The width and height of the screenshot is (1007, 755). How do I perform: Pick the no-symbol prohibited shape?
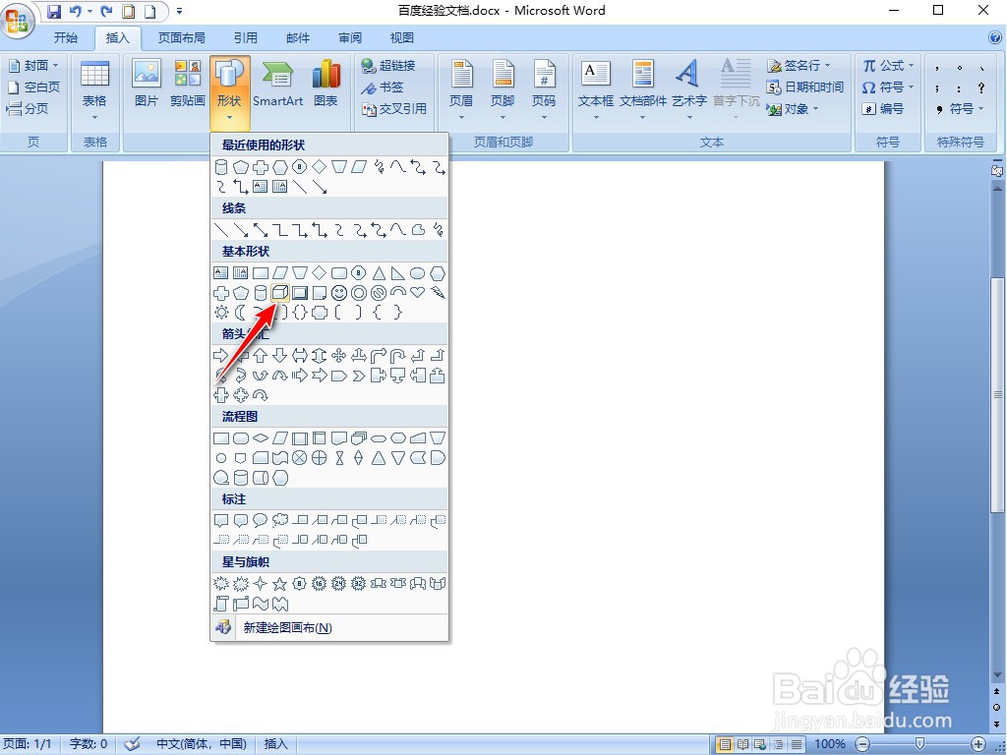pyautogui.click(x=379, y=293)
